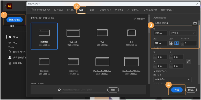The height and width of the screenshot is (100, 201).
Task: Click the save preset download icon
Action: [195, 23]
